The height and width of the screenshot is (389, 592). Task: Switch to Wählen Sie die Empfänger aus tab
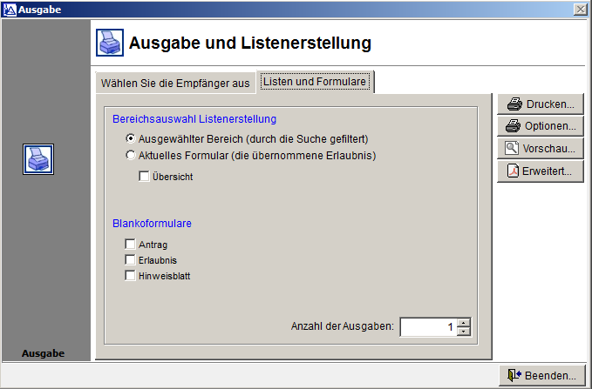pos(175,84)
